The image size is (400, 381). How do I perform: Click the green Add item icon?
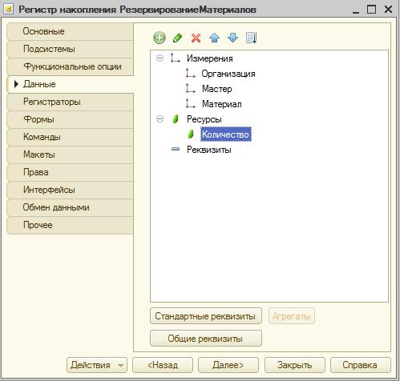[x=160, y=38]
